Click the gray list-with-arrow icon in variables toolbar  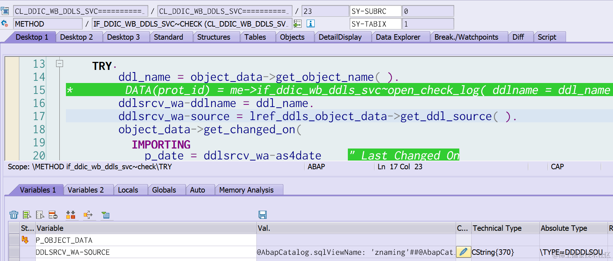[40, 215]
